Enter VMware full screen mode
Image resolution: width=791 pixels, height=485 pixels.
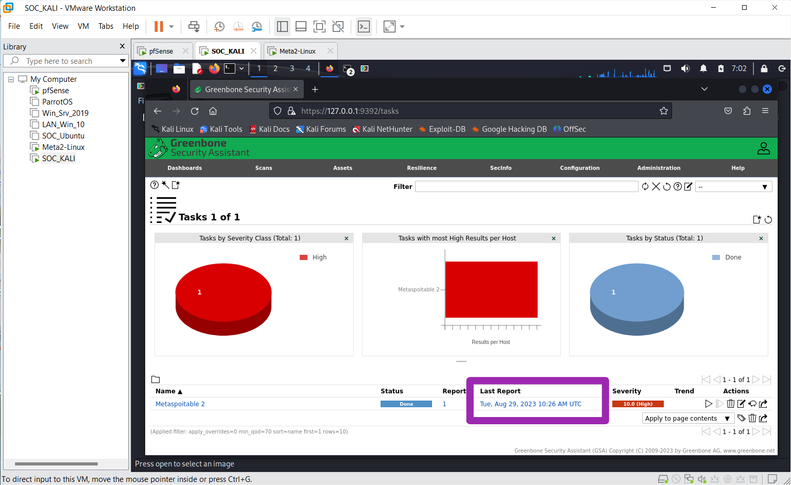click(x=319, y=26)
